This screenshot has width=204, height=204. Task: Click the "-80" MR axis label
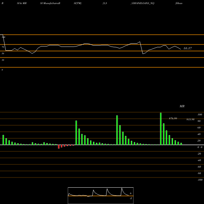point(199,173)
